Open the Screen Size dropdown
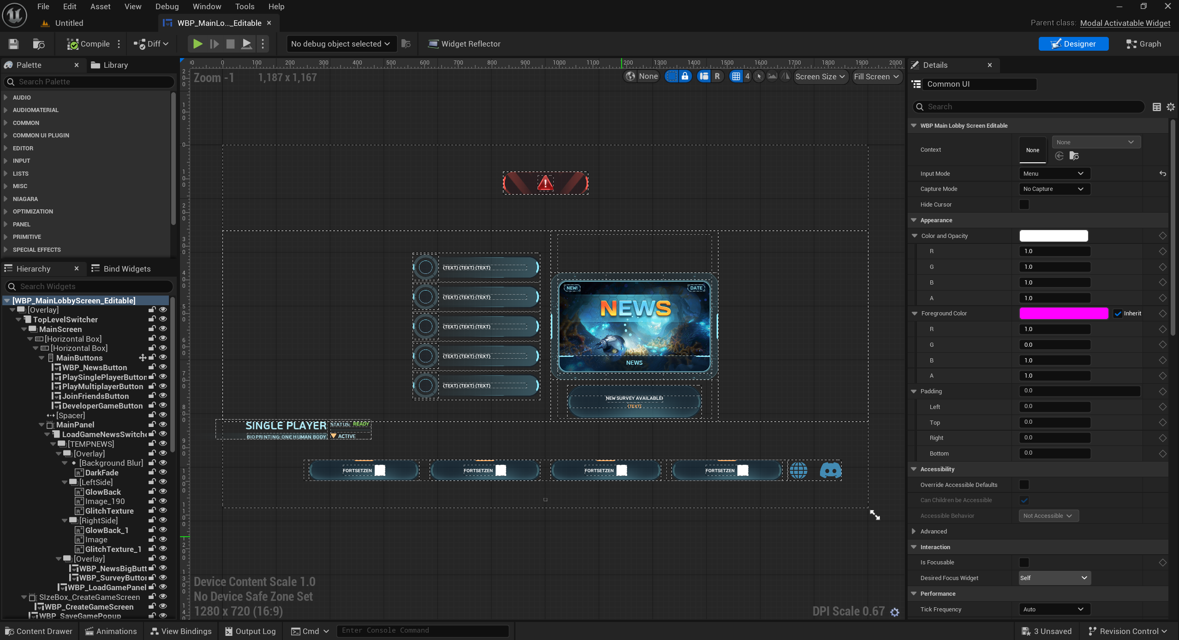 [820, 77]
